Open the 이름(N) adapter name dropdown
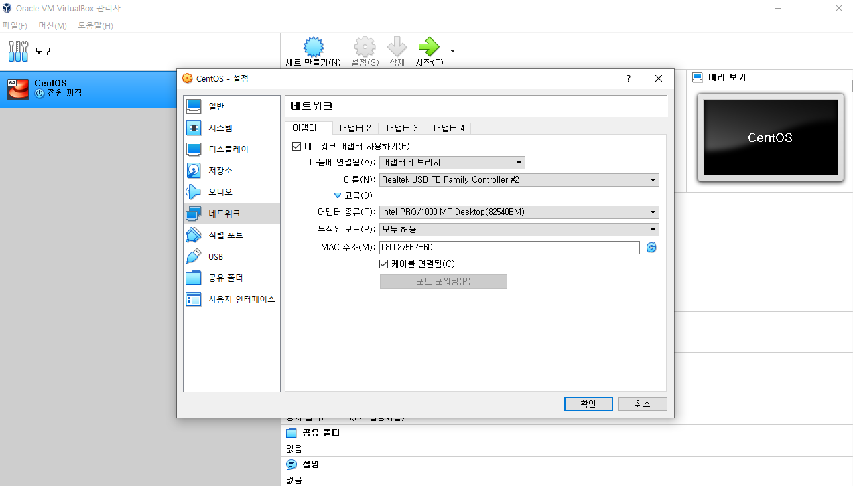 click(519, 180)
